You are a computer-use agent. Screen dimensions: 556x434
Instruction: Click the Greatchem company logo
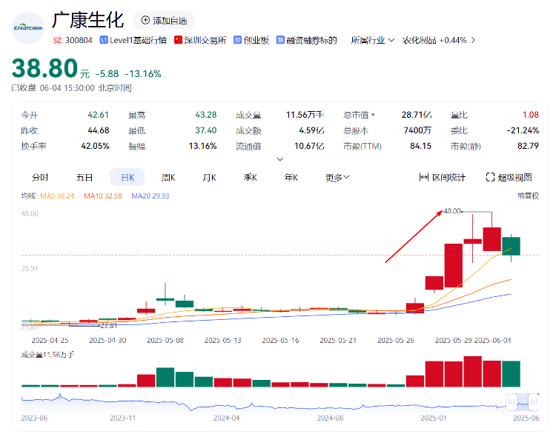click(x=28, y=27)
